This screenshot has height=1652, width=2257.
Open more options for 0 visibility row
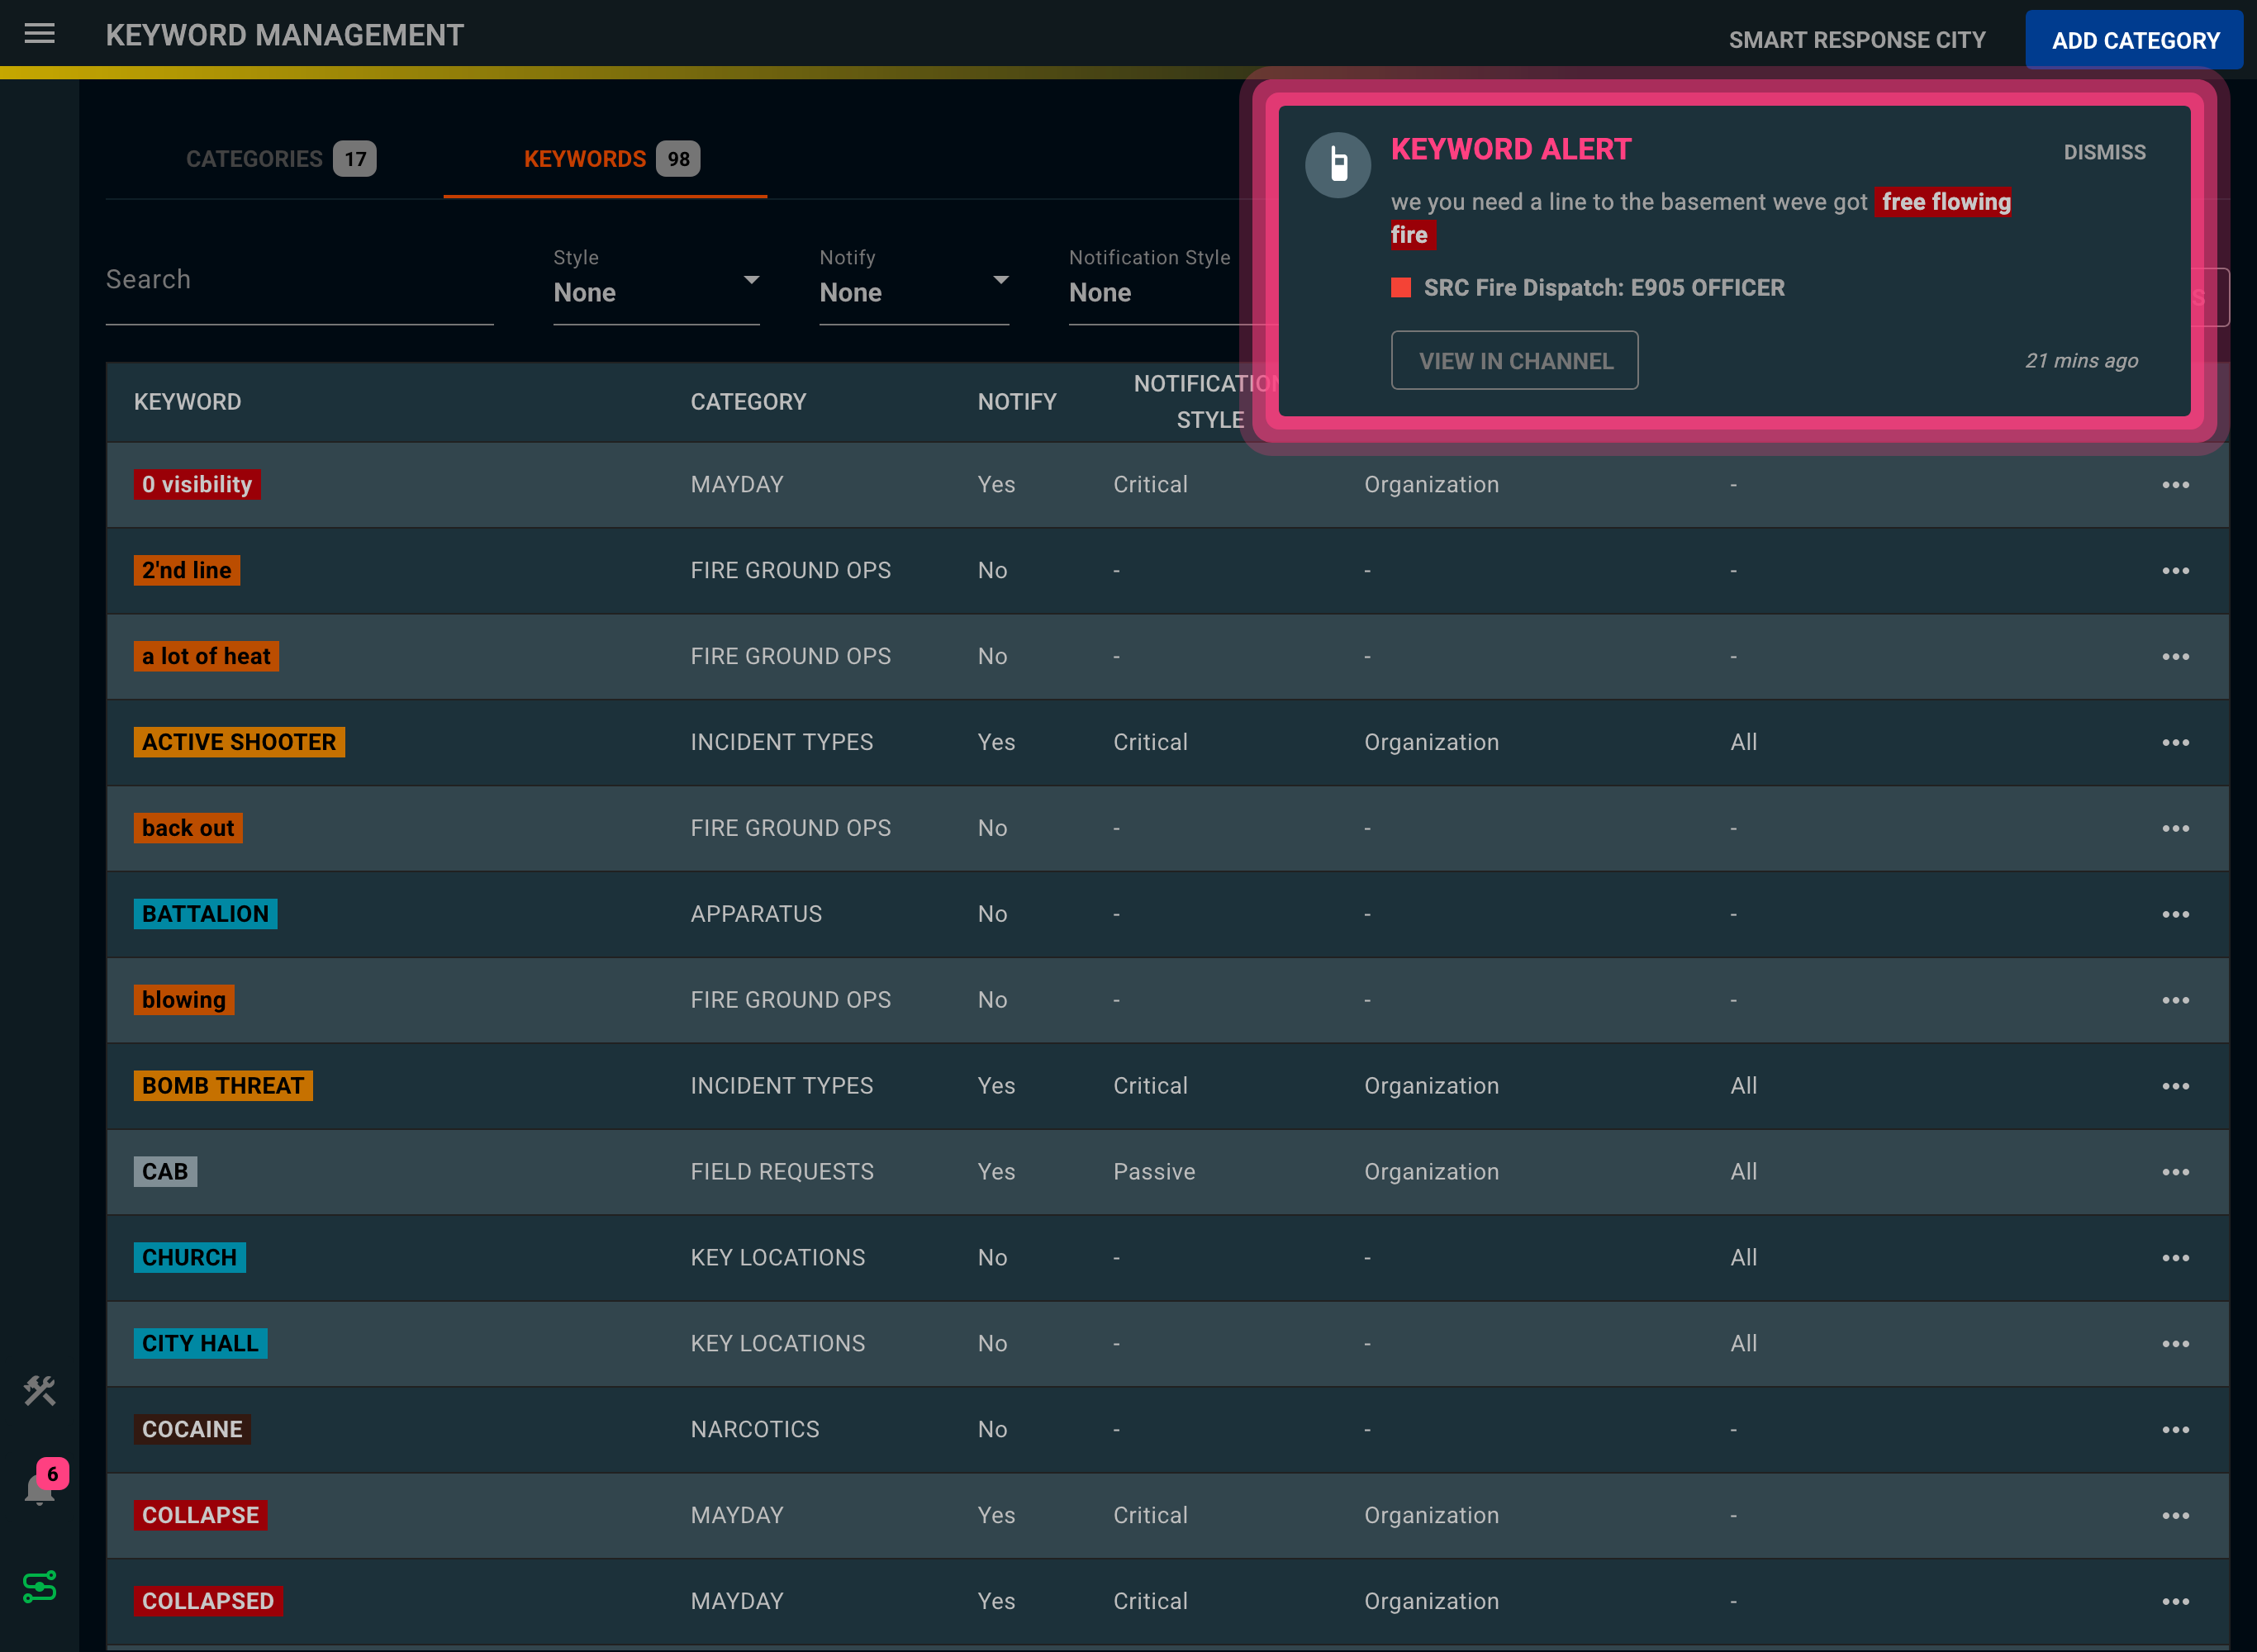2175,485
